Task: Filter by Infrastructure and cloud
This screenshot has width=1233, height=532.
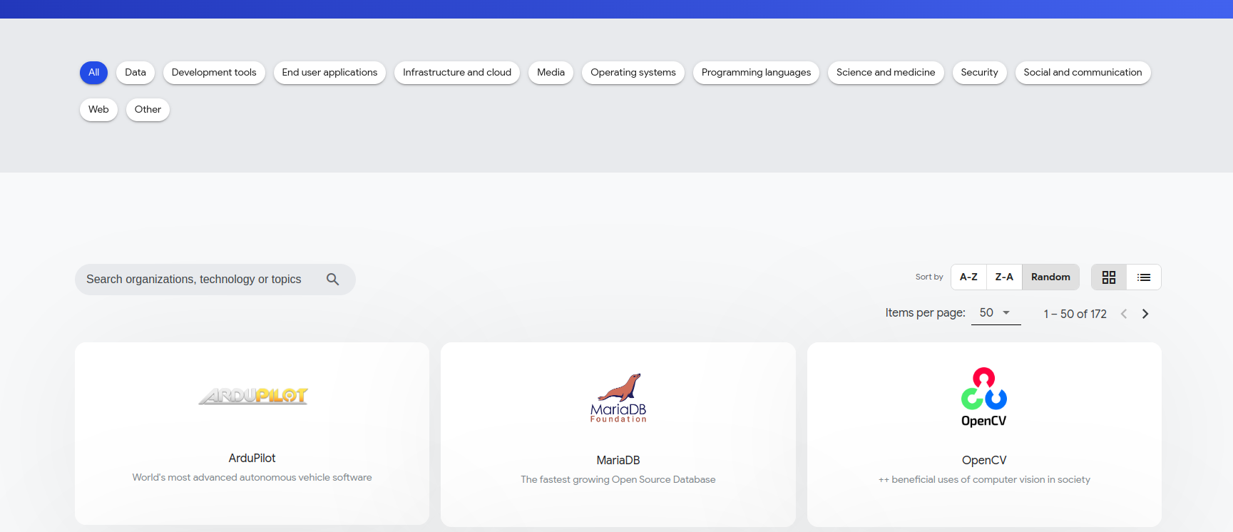Action: pos(457,73)
